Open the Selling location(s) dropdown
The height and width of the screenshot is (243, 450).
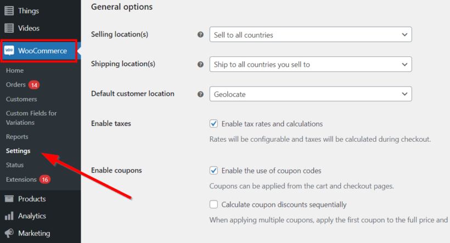pyautogui.click(x=311, y=34)
